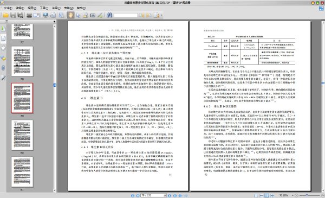
Task: Switch to continuous page view mode
Action: (x=262, y=195)
